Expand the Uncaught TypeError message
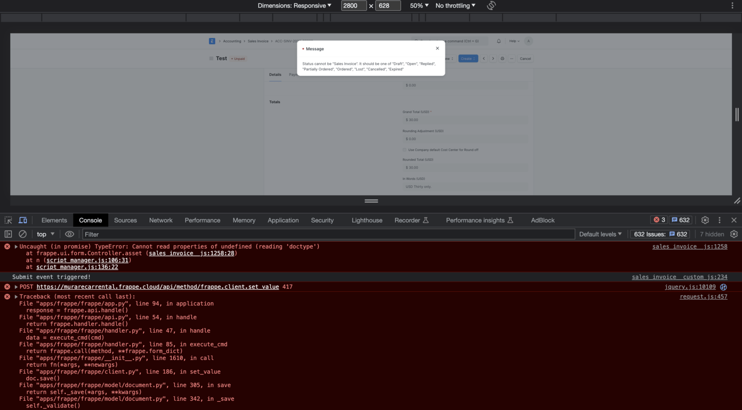Screen dimensions: 742x410 [16, 247]
